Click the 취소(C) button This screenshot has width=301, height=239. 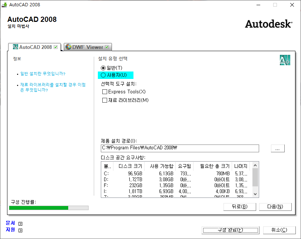(279, 230)
